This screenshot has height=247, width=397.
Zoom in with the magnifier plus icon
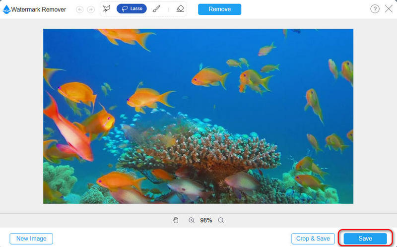tap(192, 220)
